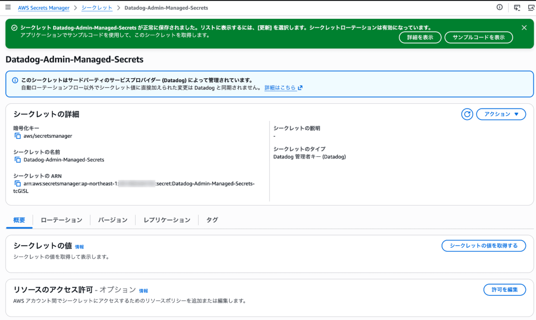Copy the secret name Datadog-Admin-Managed-Secrets
This screenshot has width=536, height=320.
point(18,160)
